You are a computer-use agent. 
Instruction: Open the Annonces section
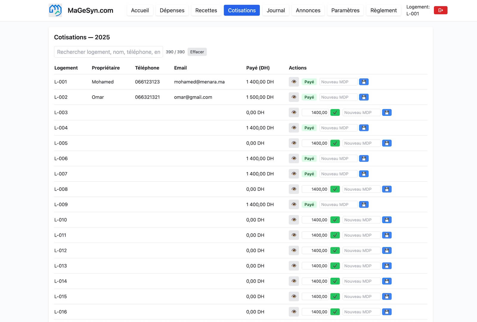coord(308,10)
